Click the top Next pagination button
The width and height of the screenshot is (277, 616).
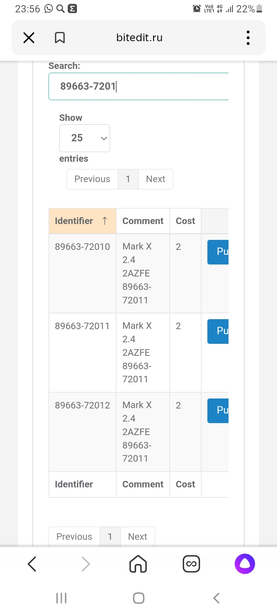(155, 179)
